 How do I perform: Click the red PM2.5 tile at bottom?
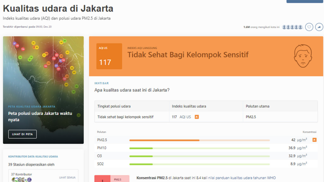(x=112, y=179)
